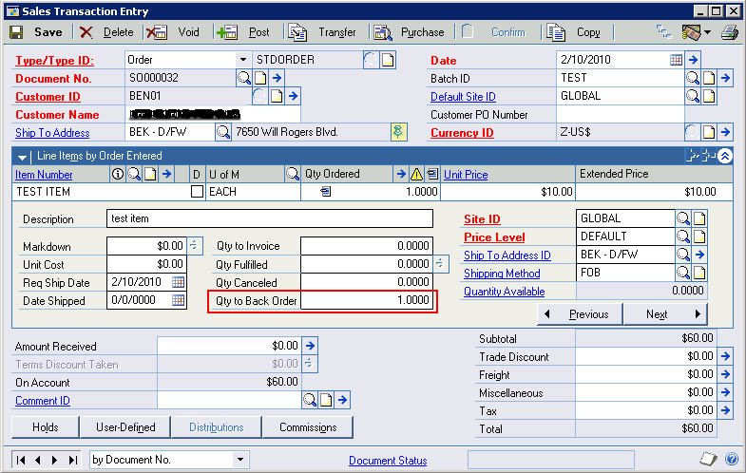Click the Description field with test item
Viewport: 746px width, 473px height.
269,218
